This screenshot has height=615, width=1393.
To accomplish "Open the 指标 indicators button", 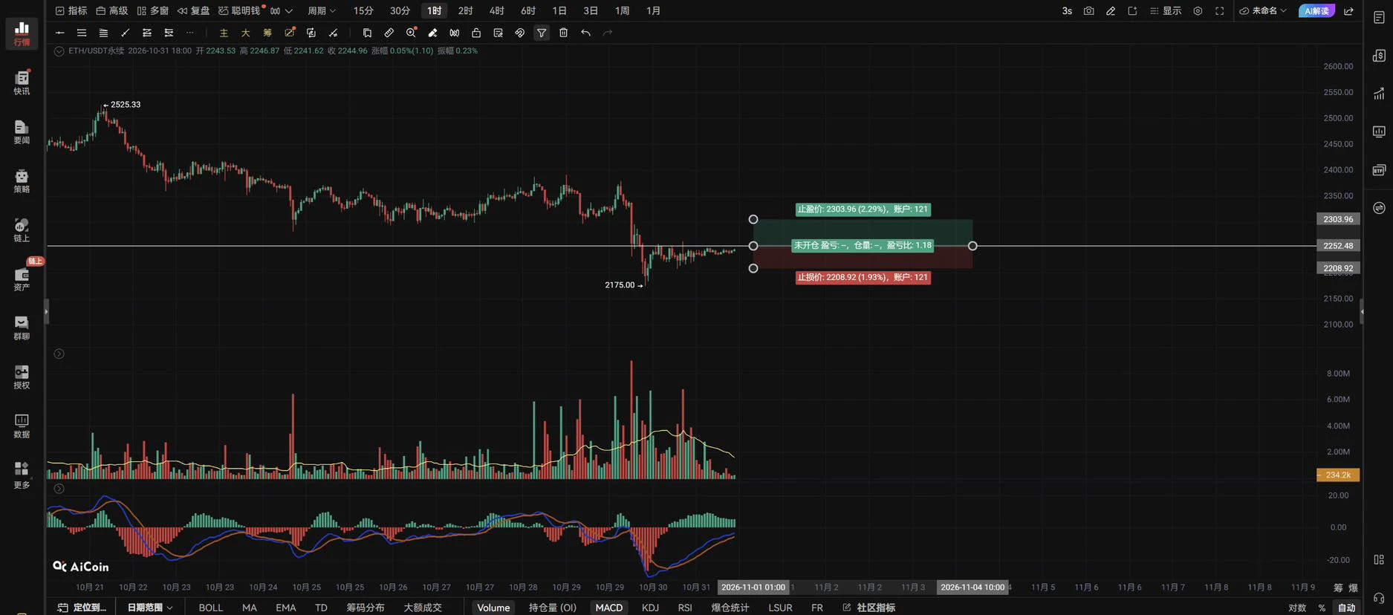I will [71, 11].
